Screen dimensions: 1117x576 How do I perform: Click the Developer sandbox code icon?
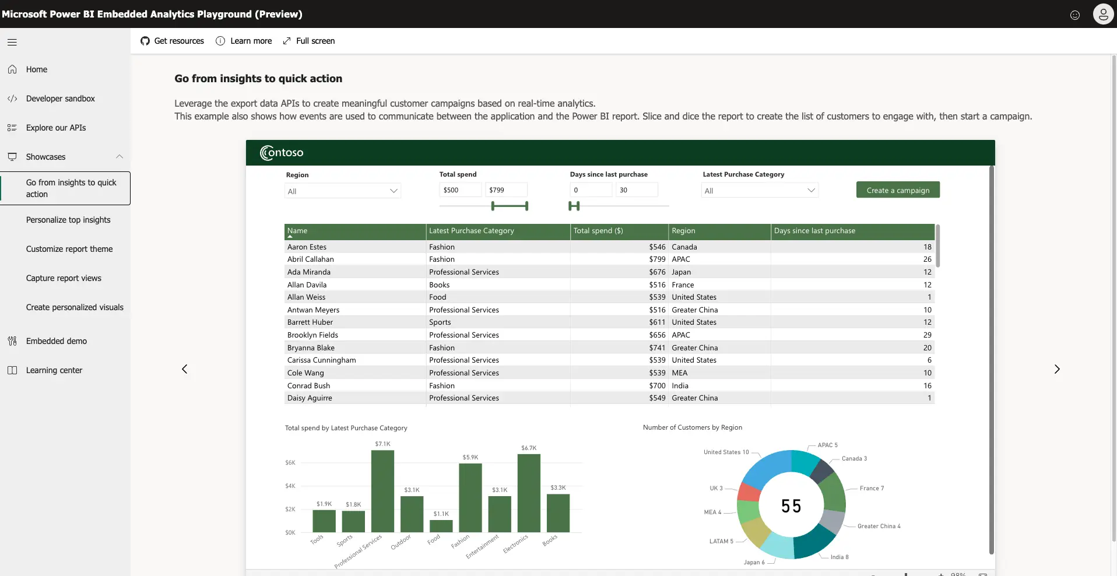12,99
